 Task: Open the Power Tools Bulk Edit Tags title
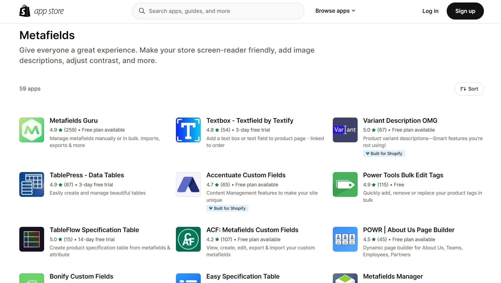tap(403, 175)
